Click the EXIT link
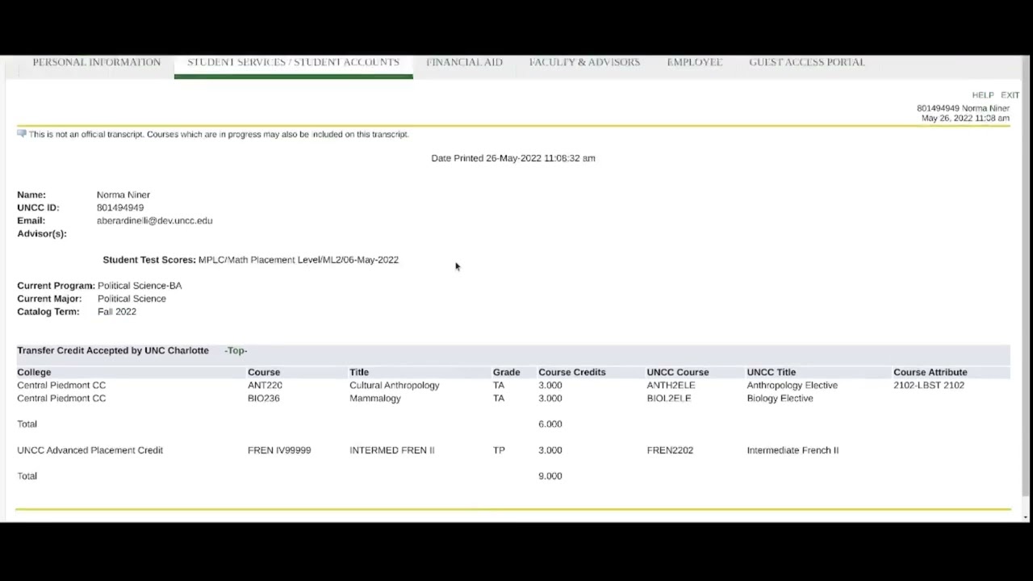This screenshot has width=1033, height=581. pos(1010,95)
